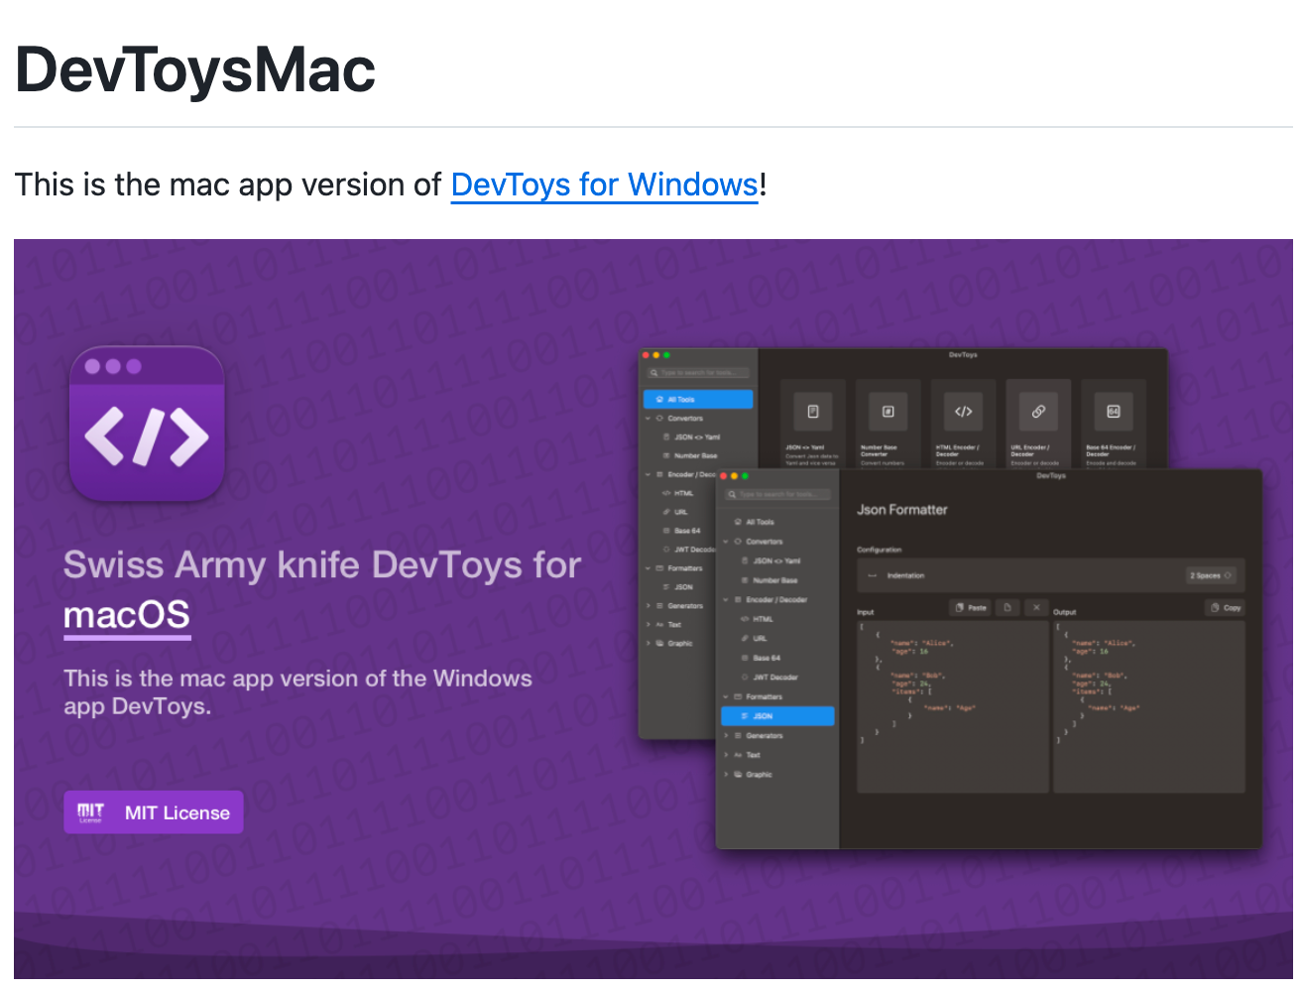Expand Text chevron in Json Formatter window
Image resolution: width=1303 pixels, height=992 pixels.
point(726,755)
